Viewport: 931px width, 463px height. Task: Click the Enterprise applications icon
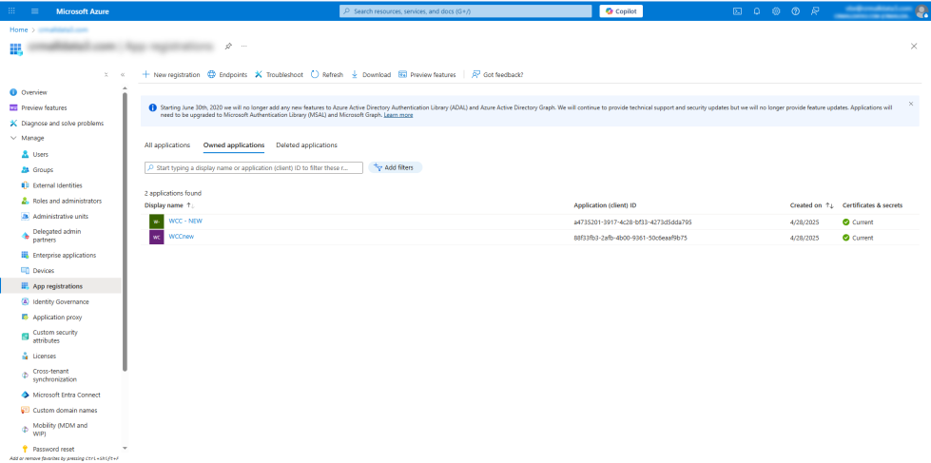[x=25, y=255]
